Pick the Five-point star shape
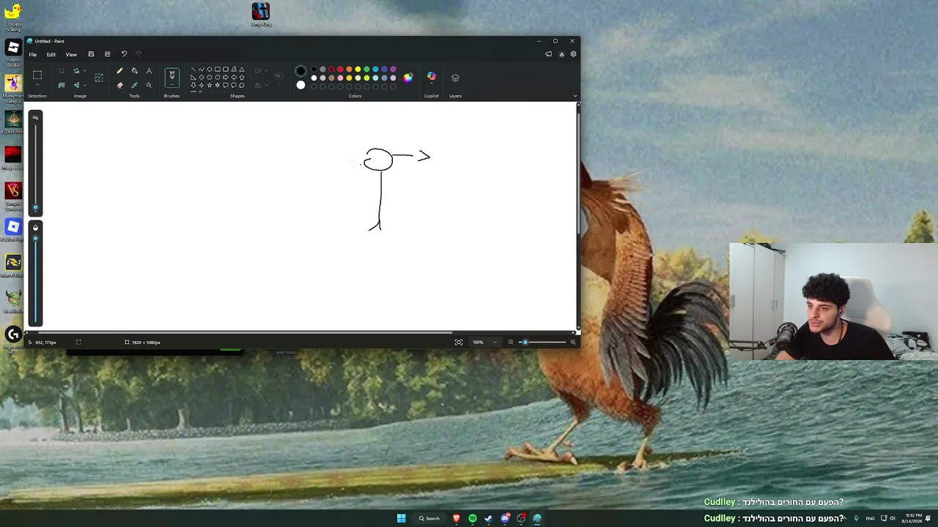Screen dimensions: 938x527 tap(210, 86)
